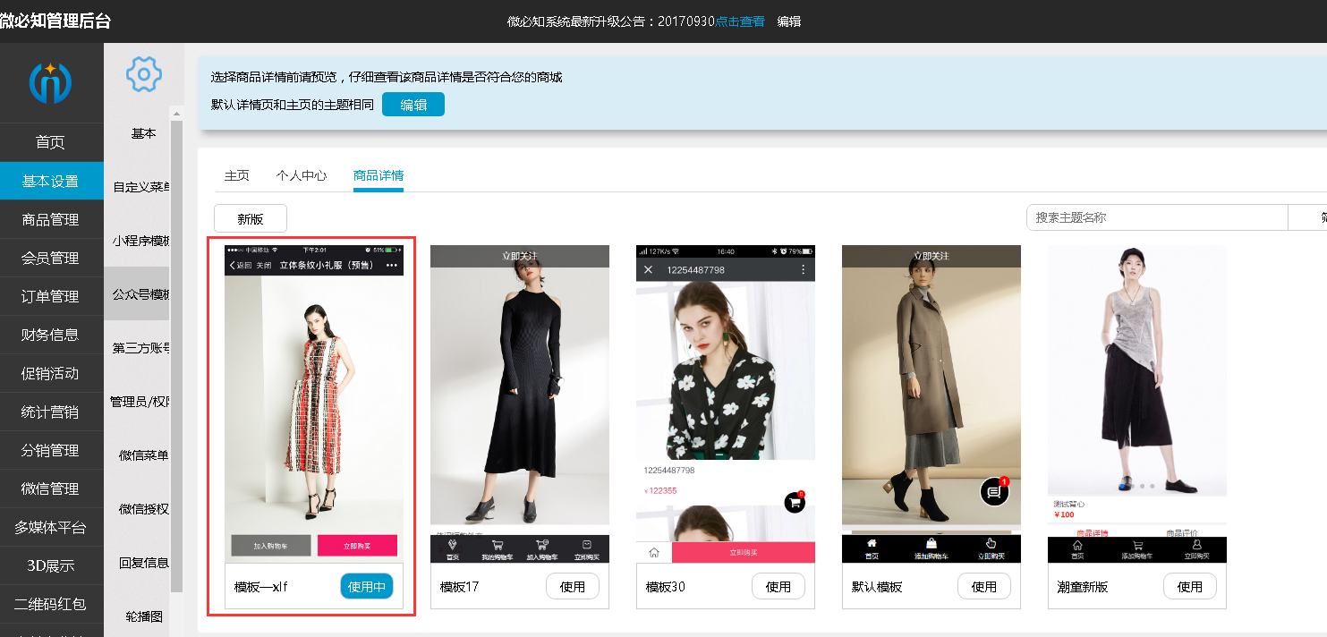Click the settings gear icon

[x=143, y=74]
